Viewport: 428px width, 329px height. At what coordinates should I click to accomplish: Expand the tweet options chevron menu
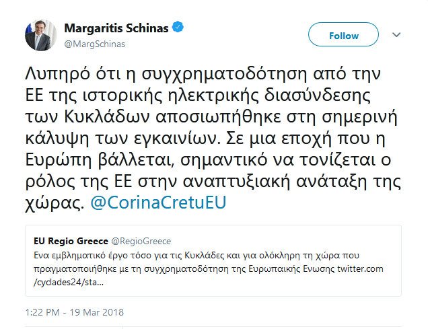(x=396, y=35)
